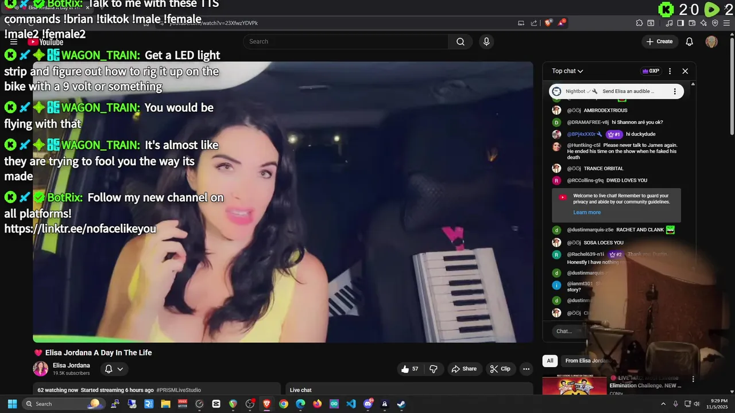The height and width of the screenshot is (413, 735).
Task: Open the browser main hamburger menu
Action: coord(726,23)
